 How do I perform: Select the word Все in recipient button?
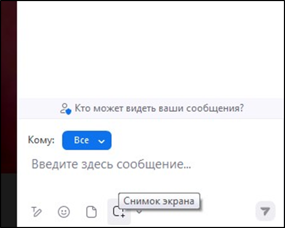click(81, 140)
